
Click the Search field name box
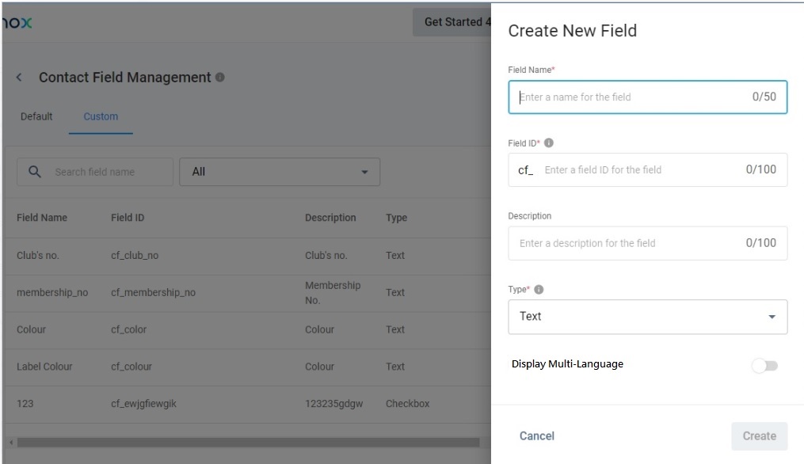coord(107,172)
